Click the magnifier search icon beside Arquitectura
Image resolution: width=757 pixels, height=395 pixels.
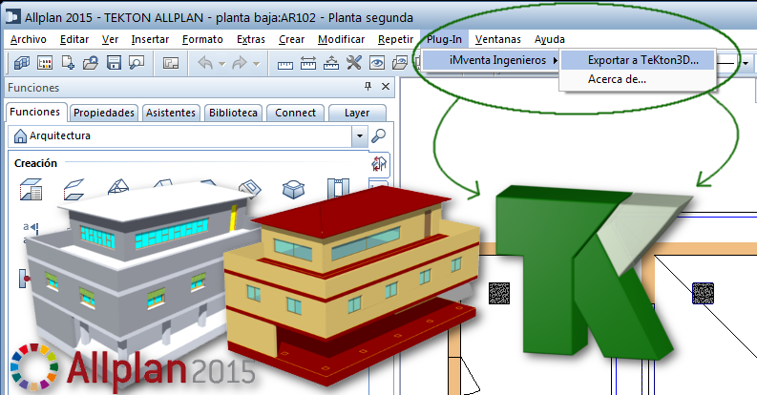click(378, 136)
